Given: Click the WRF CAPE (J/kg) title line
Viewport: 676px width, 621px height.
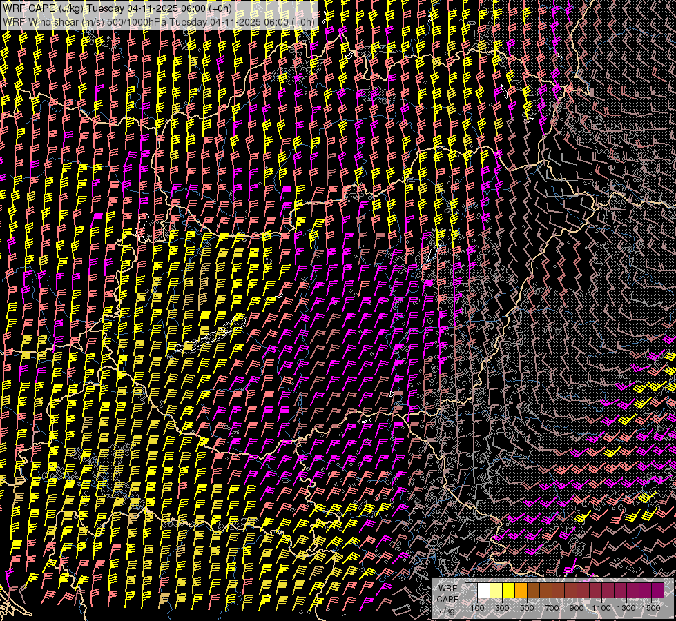Looking at the screenshot, I should coord(117,8).
